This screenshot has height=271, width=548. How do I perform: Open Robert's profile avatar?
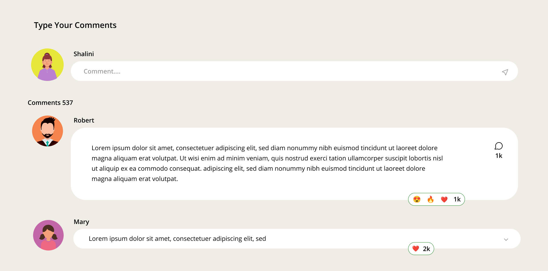point(47,131)
